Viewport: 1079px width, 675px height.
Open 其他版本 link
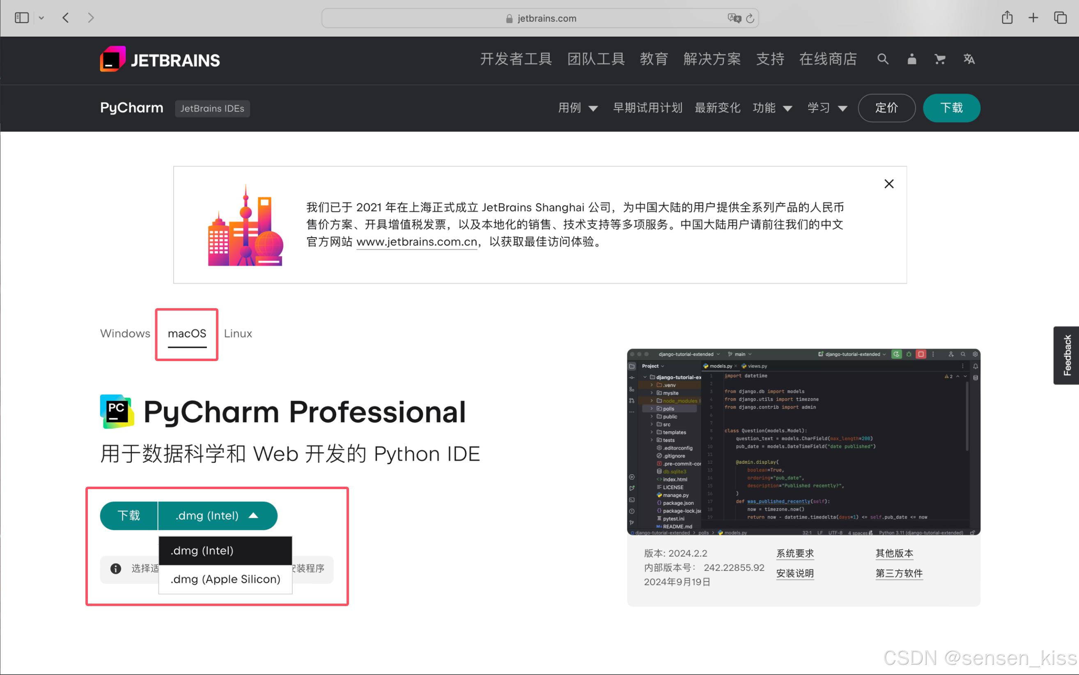coord(894,554)
